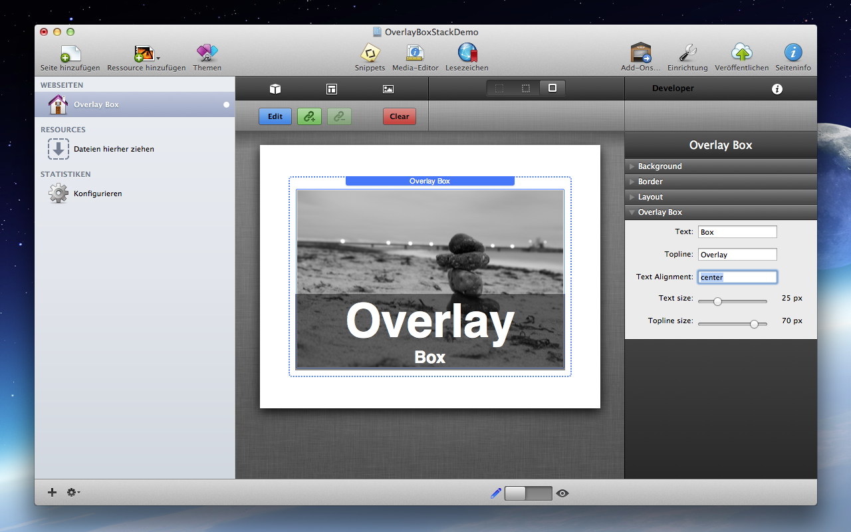Screen dimensions: 851x532
Task: Click the eye preview mode icon
Action: click(562, 493)
